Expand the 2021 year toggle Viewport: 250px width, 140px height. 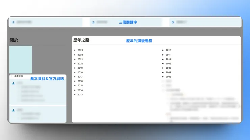tap(75, 59)
